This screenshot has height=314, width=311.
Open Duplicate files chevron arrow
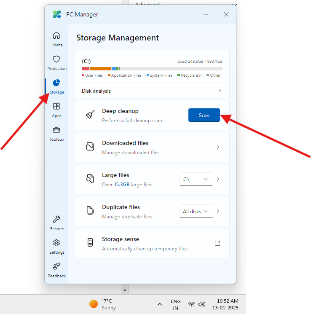tap(218, 211)
